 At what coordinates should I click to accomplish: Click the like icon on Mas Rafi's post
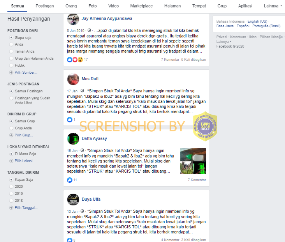click(x=70, y=120)
